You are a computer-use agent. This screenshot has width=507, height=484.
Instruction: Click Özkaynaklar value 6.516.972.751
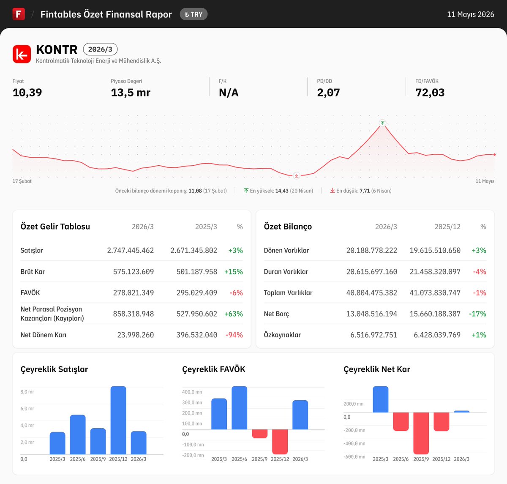[374, 335]
